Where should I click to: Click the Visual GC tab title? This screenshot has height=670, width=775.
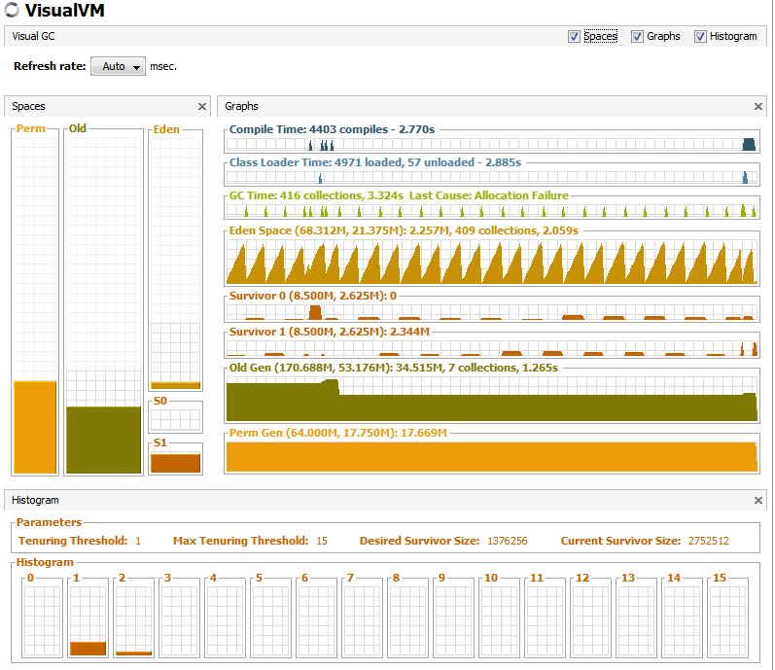click(34, 37)
